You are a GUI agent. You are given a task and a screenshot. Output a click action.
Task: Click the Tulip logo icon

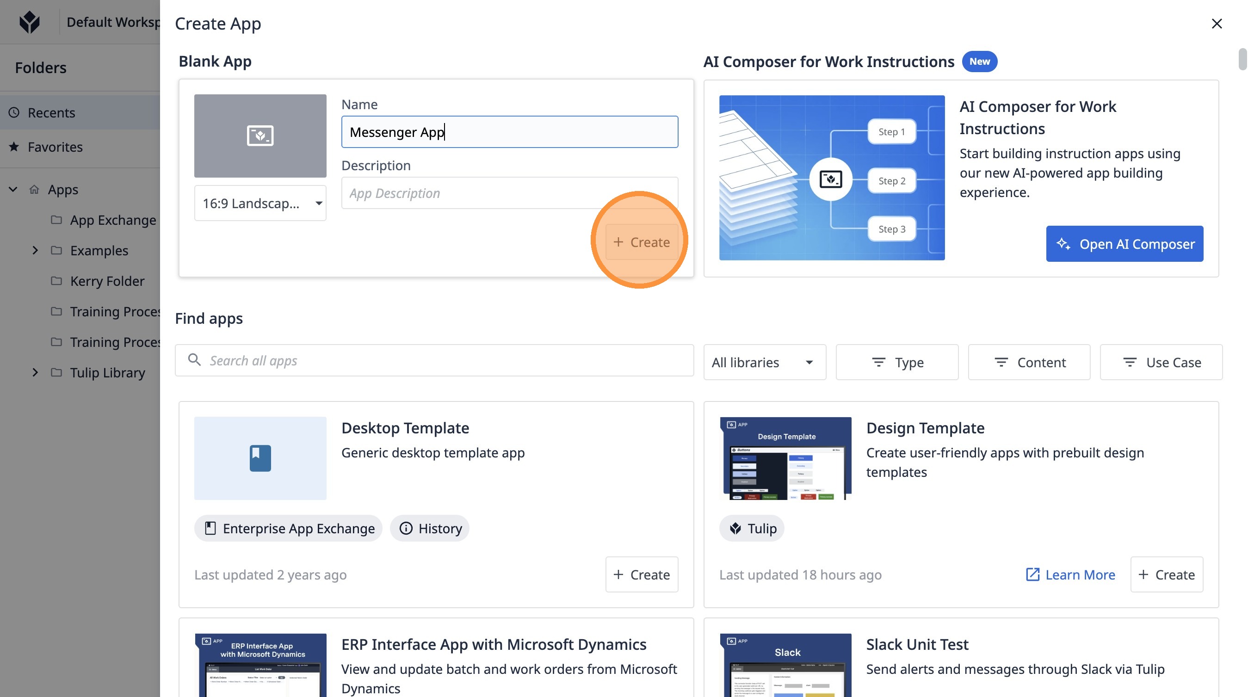click(30, 22)
